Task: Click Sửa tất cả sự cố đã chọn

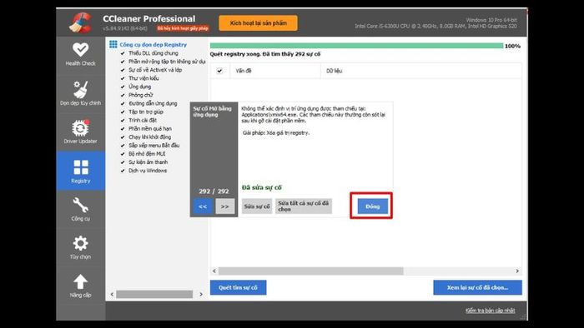Action: (x=304, y=206)
